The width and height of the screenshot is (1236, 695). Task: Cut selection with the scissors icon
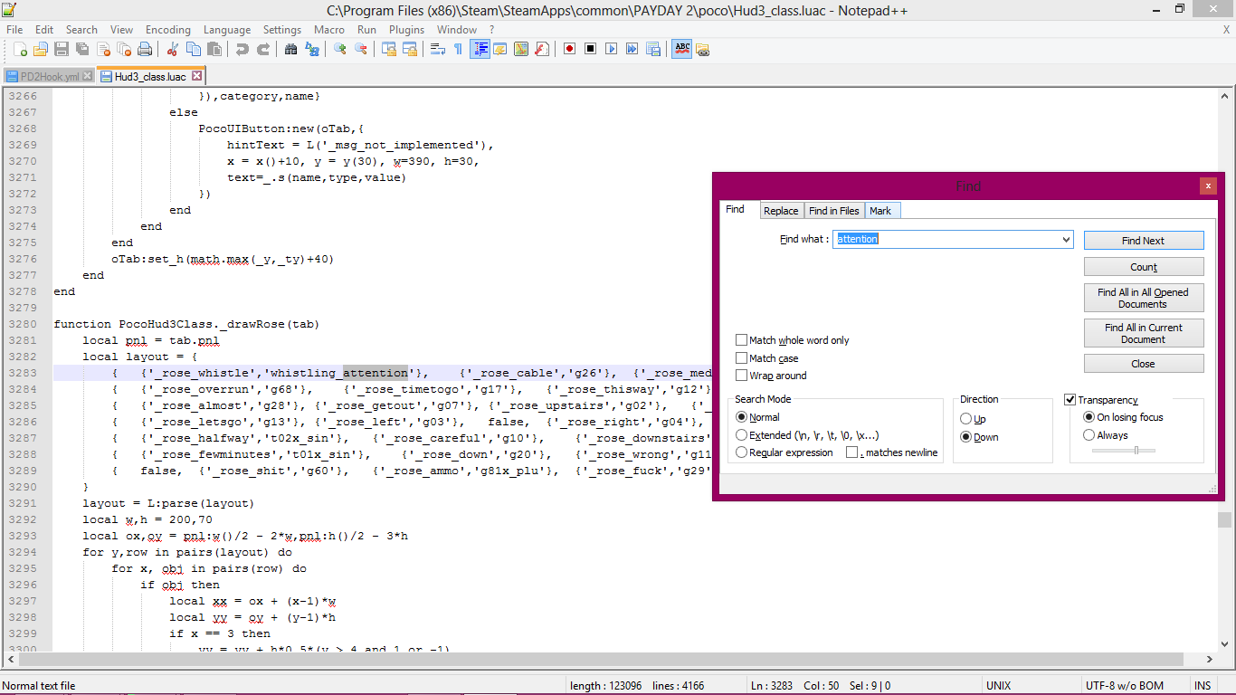173,49
